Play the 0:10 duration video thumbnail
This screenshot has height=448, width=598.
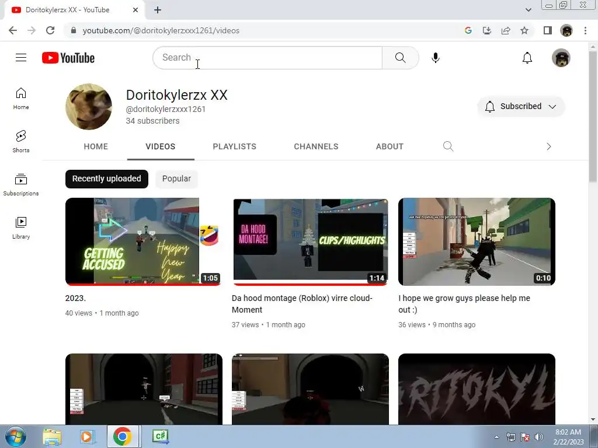click(x=477, y=242)
